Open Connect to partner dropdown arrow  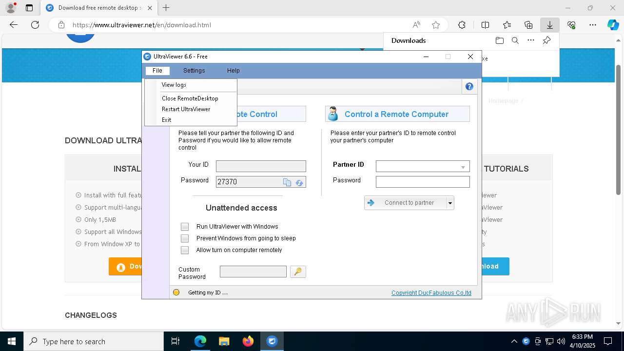click(x=450, y=203)
